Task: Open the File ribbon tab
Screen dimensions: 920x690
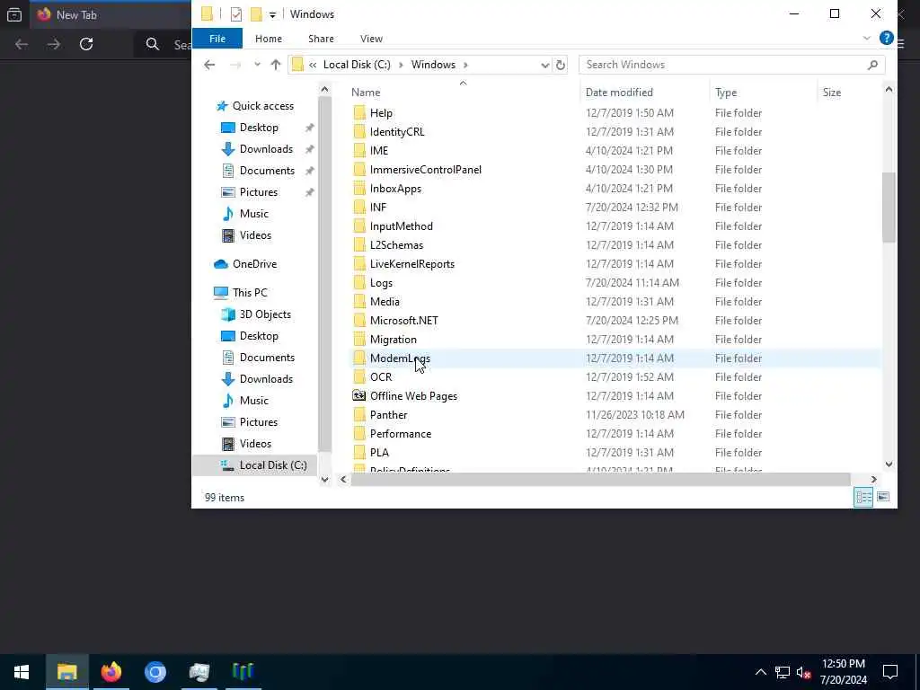Action: [x=217, y=39]
